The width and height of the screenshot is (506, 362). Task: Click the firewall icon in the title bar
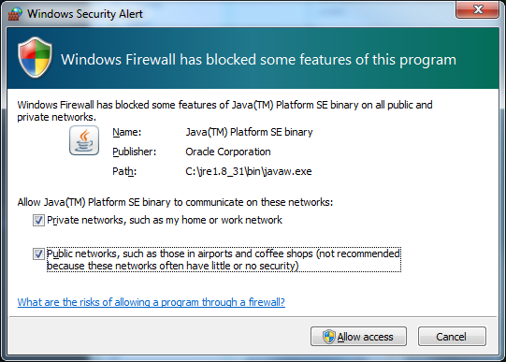pos(15,14)
